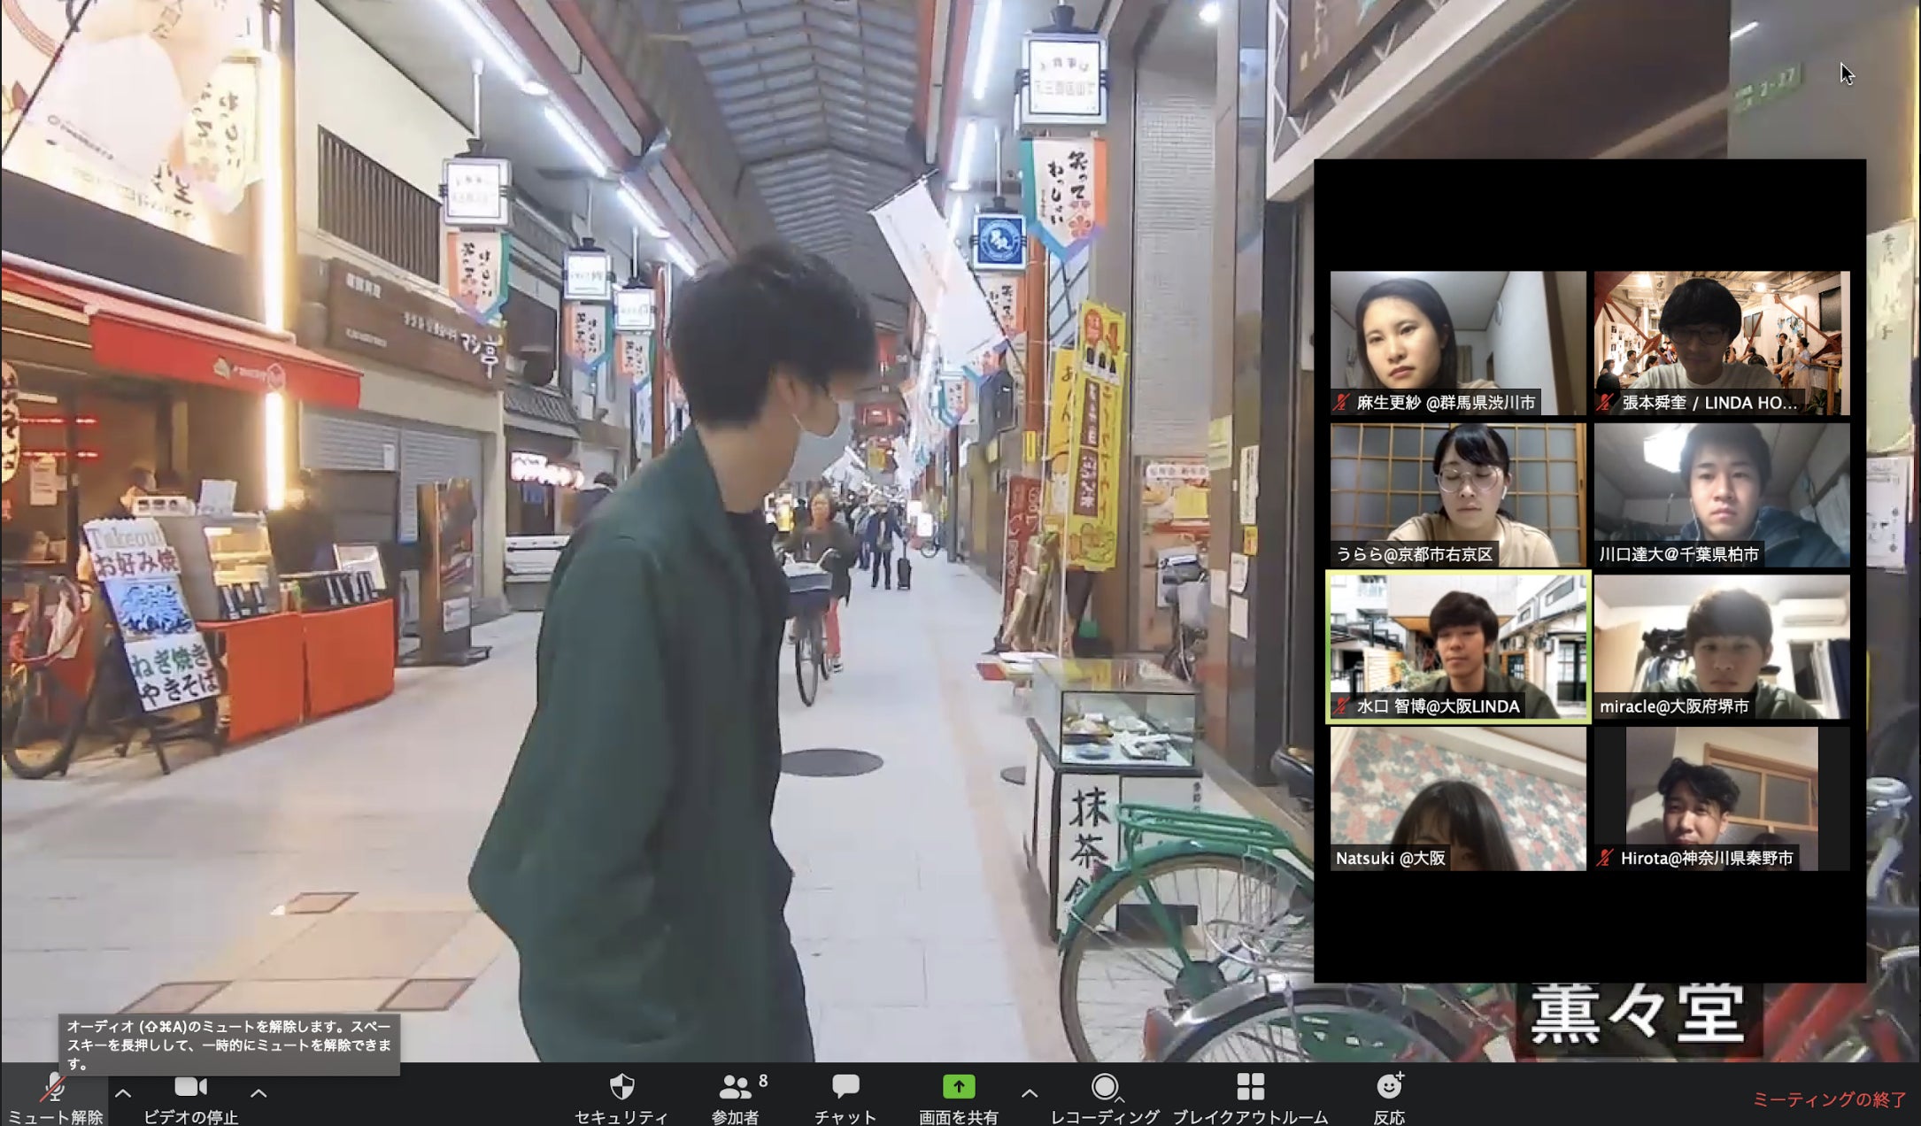Click the green Share Screen icon
The image size is (1921, 1126).
pyautogui.click(x=958, y=1086)
